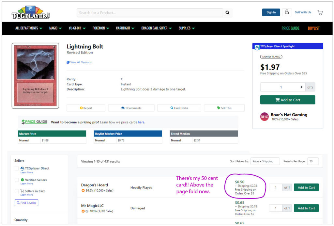Click the View All Versions icon

coord(68,62)
